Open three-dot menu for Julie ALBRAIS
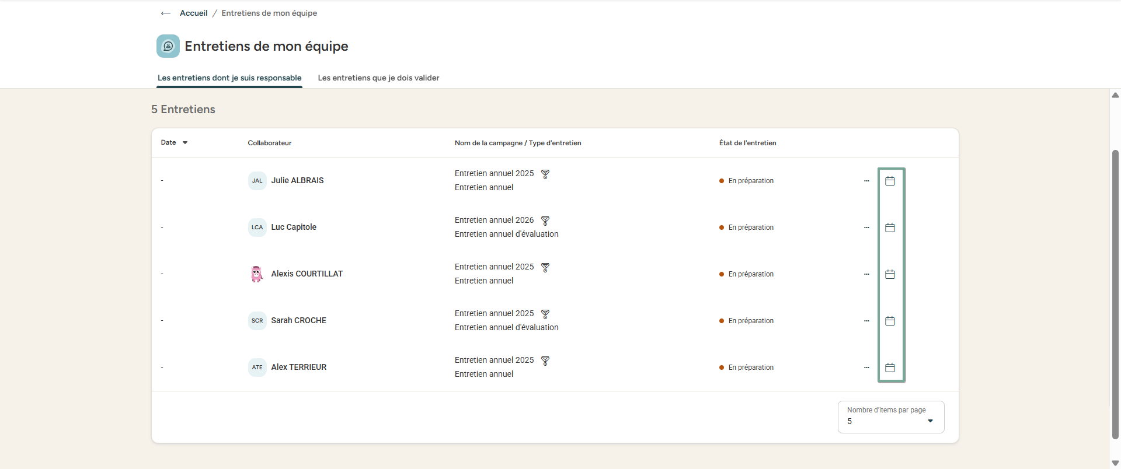This screenshot has height=469, width=1121. (x=866, y=181)
